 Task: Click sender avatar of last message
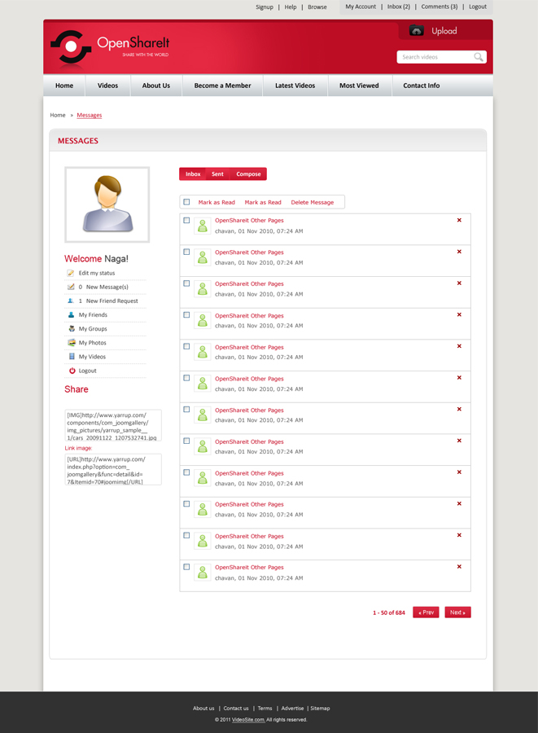[202, 573]
